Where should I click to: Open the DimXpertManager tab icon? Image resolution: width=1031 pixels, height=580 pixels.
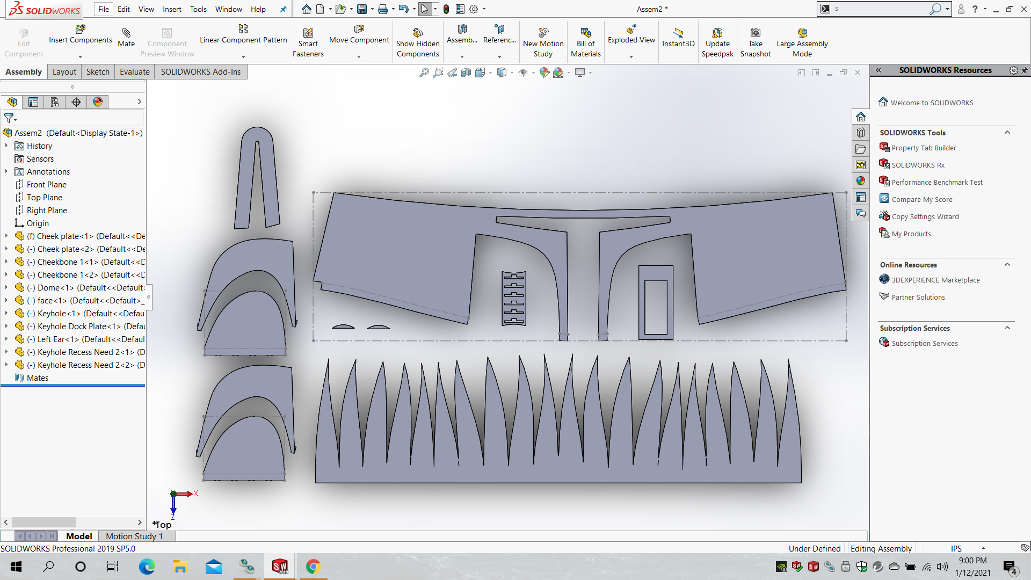(76, 102)
